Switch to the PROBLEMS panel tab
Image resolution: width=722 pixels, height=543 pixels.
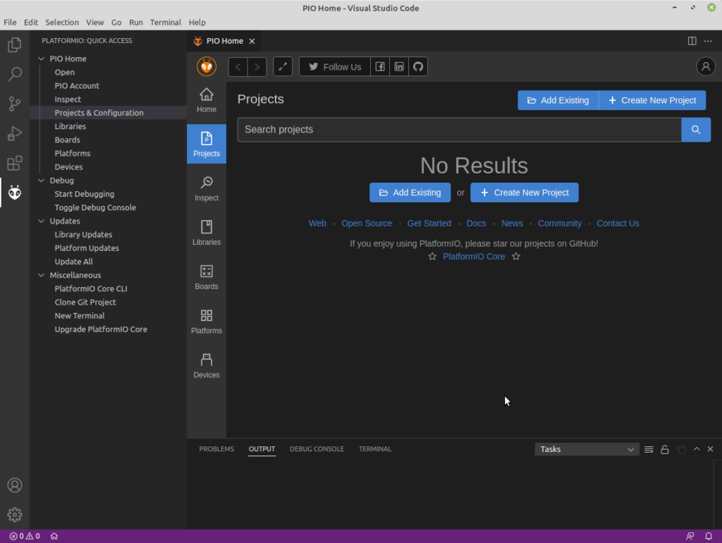coord(216,449)
